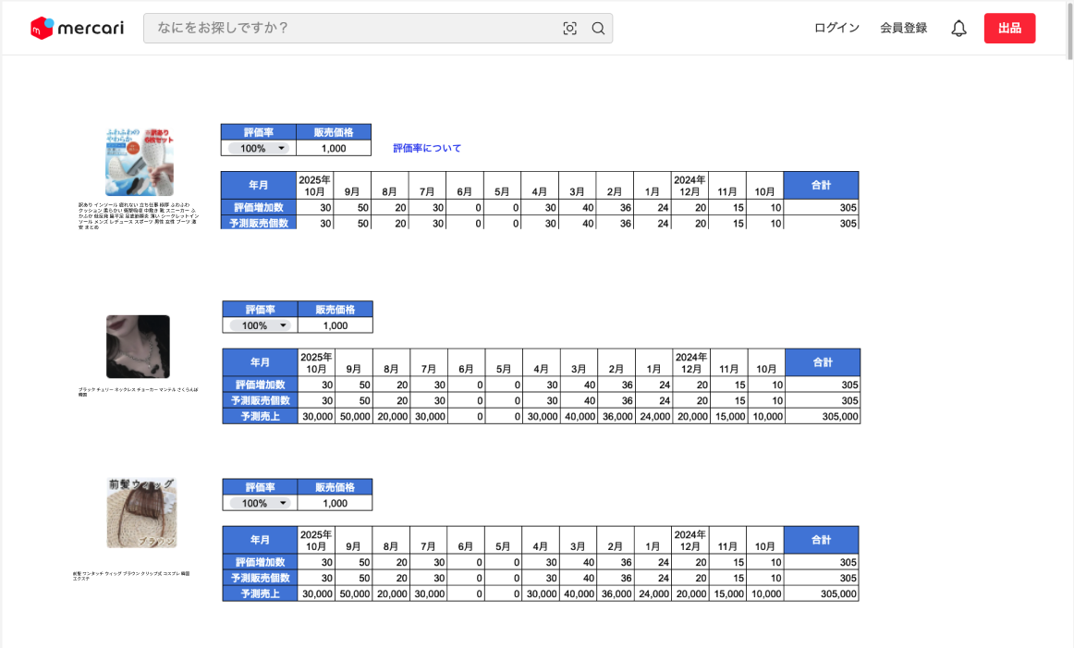
Task: Expand 100% dropdown for wig product
Action: [261, 503]
